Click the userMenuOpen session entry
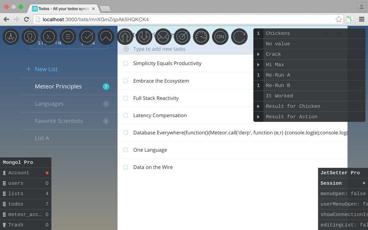The image size is (368, 230). pos(343,204)
